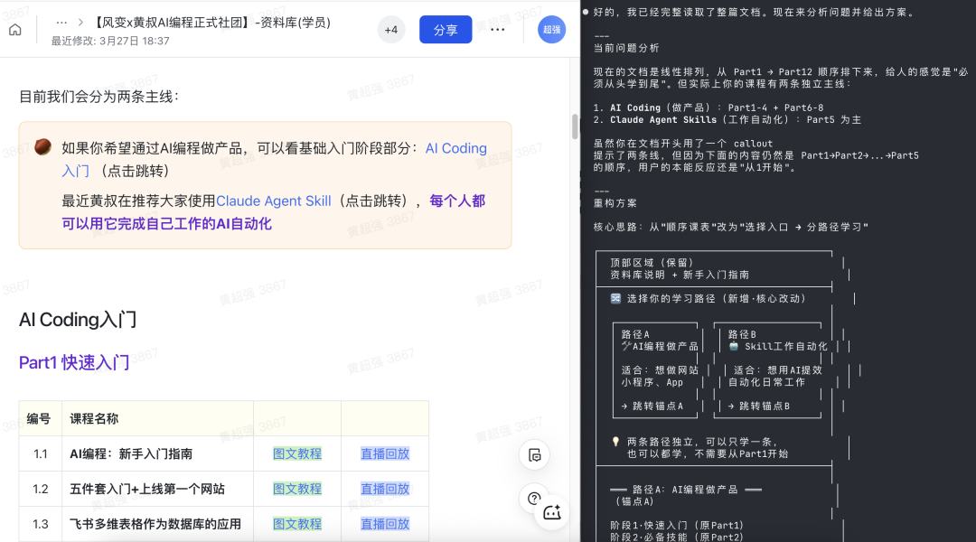This screenshot has height=542, width=976.
Task: Show the +4 collaborators list
Action: 391,30
